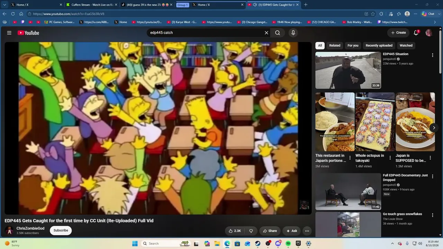Viewport: 443px width, 249px height.
Task: Launch Steam from the taskbar
Action: pos(258,243)
